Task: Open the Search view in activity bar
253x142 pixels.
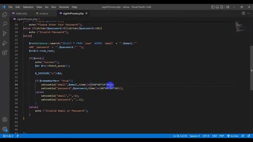Action: 5,24
